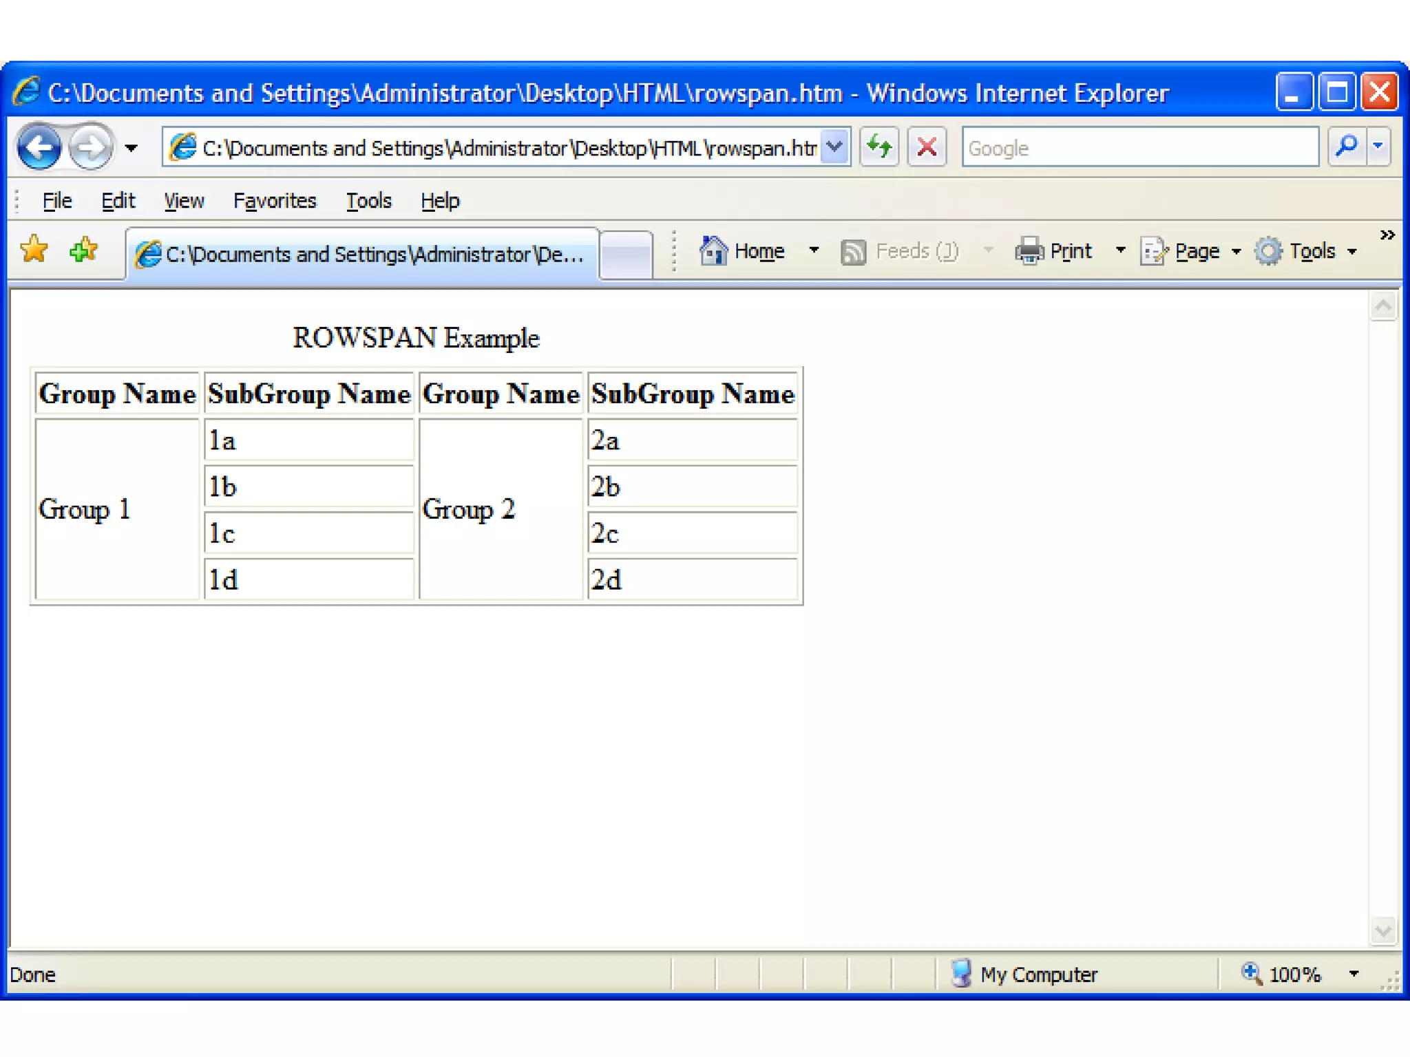Click the Print printer icon
Viewport: 1410px width, 1057px height.
[x=1029, y=251]
